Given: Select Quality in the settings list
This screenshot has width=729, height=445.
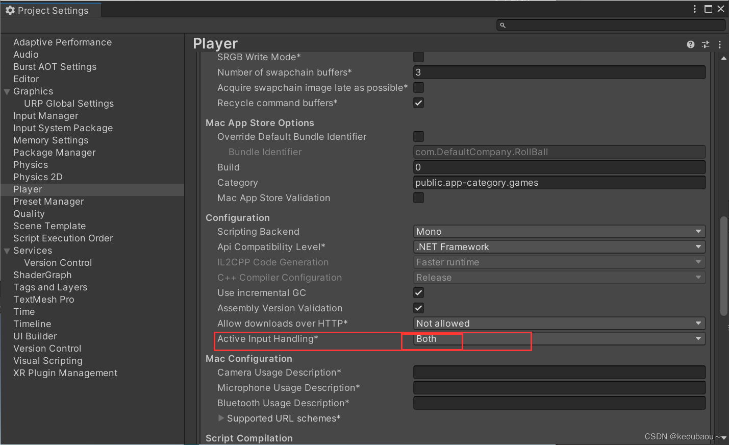Looking at the screenshot, I should [29, 214].
